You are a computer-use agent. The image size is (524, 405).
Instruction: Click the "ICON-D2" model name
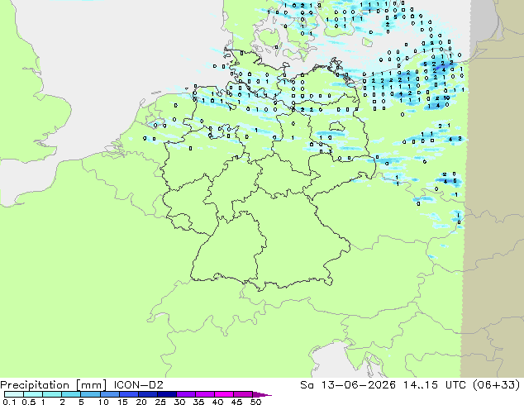[x=138, y=385]
